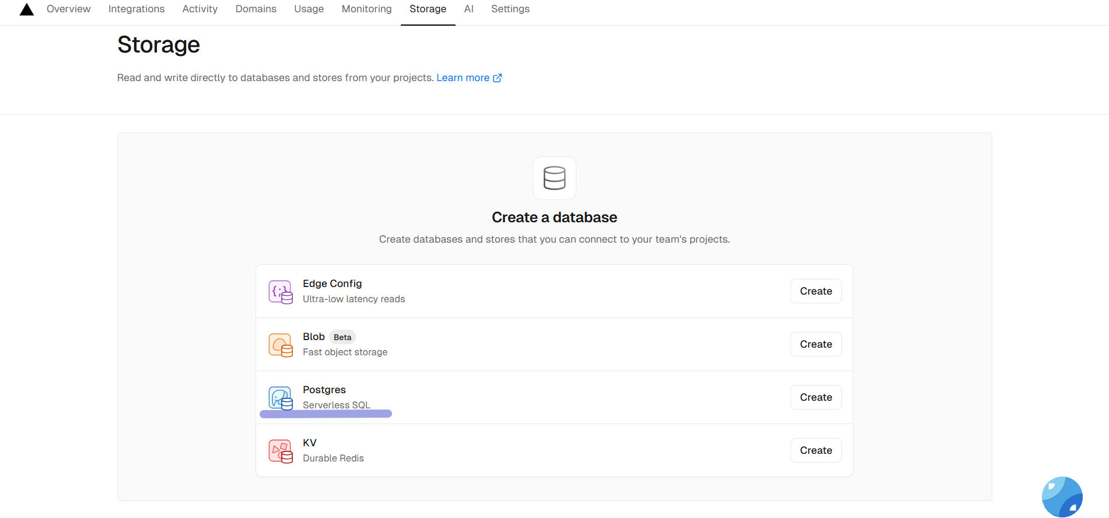This screenshot has width=1109, height=518.
Task: Open the blue floating assistant bubble
Action: pos(1062,496)
